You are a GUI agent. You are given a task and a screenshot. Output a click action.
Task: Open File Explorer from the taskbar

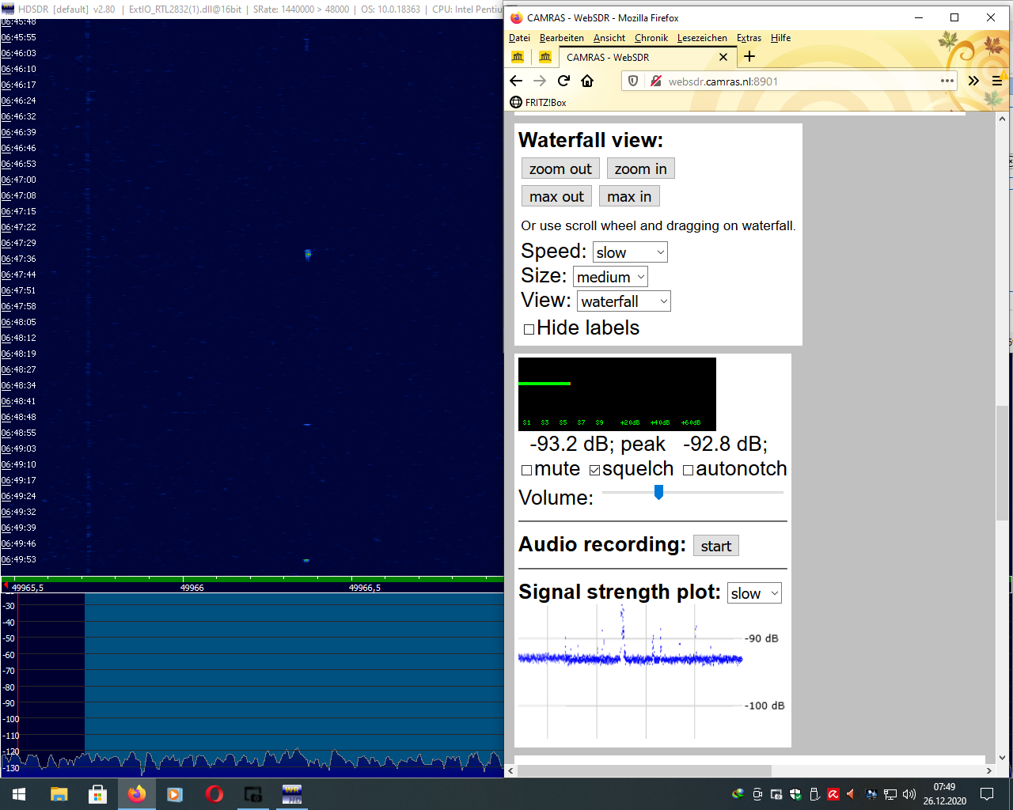tap(59, 794)
